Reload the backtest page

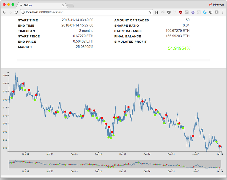click(x=16, y=12)
